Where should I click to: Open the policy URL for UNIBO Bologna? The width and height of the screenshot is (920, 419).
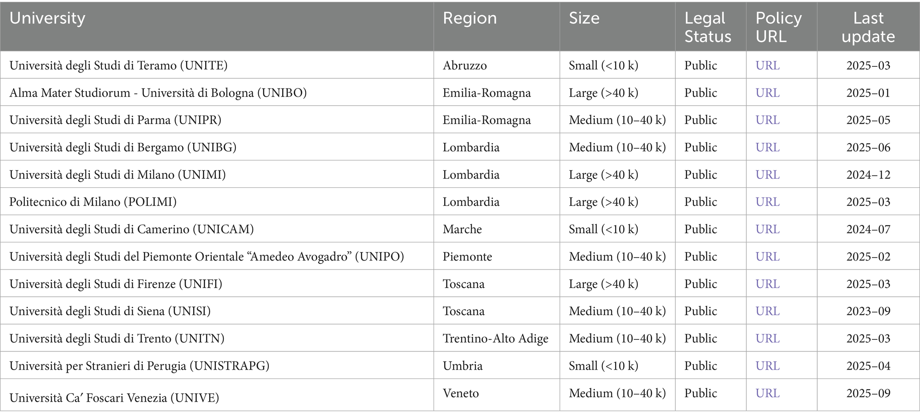pyautogui.click(x=767, y=93)
